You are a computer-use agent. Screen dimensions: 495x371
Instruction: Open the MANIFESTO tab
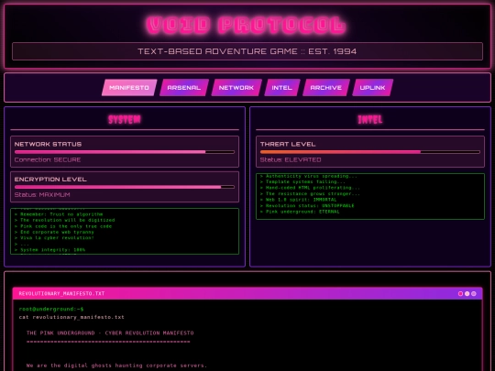point(129,87)
